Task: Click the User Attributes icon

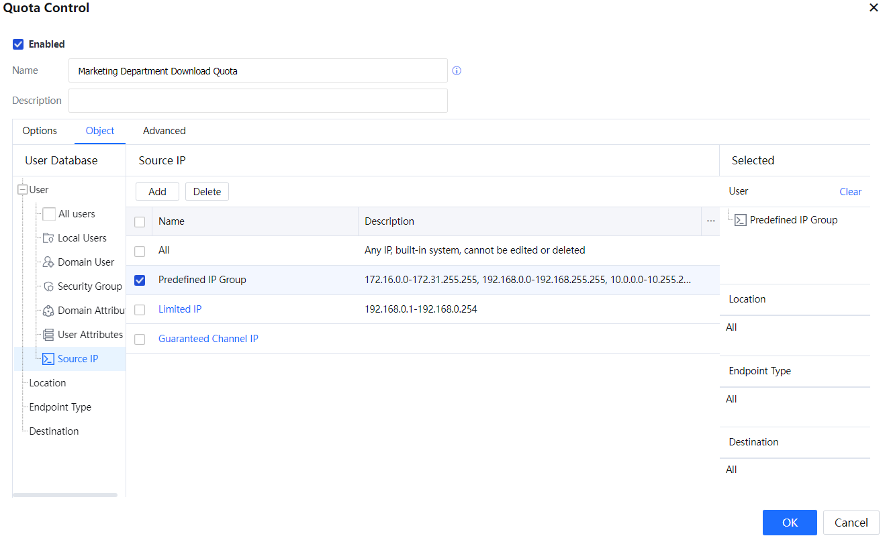Action: click(x=48, y=335)
